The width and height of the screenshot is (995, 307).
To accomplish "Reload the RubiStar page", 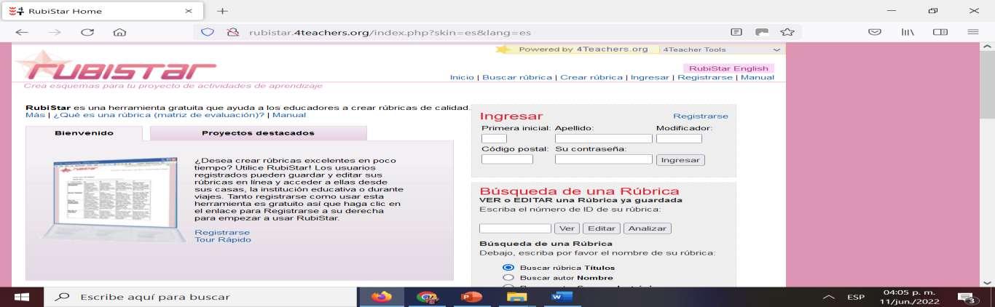I will [87, 32].
